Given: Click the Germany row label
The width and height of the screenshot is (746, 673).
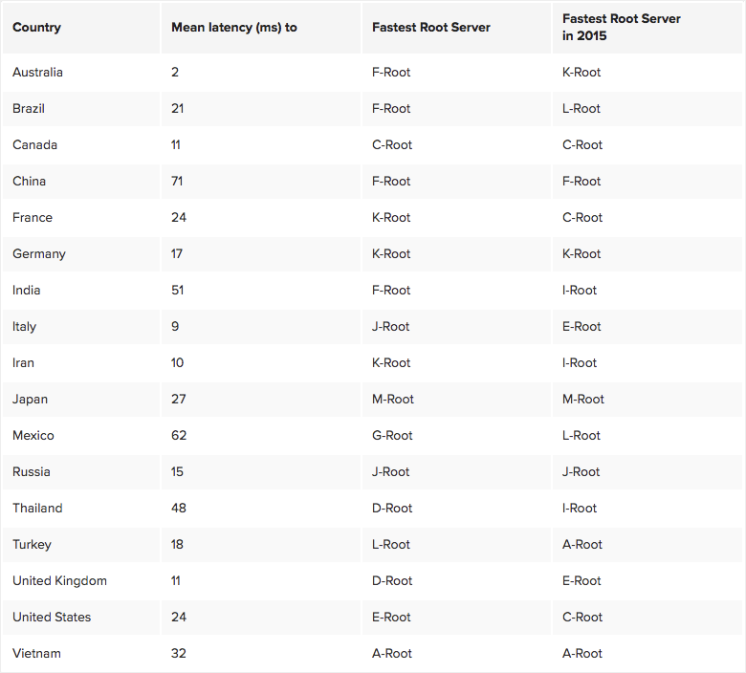Looking at the screenshot, I should click(x=39, y=254).
